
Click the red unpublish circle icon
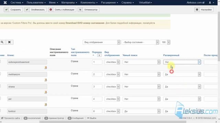coord(51,10)
